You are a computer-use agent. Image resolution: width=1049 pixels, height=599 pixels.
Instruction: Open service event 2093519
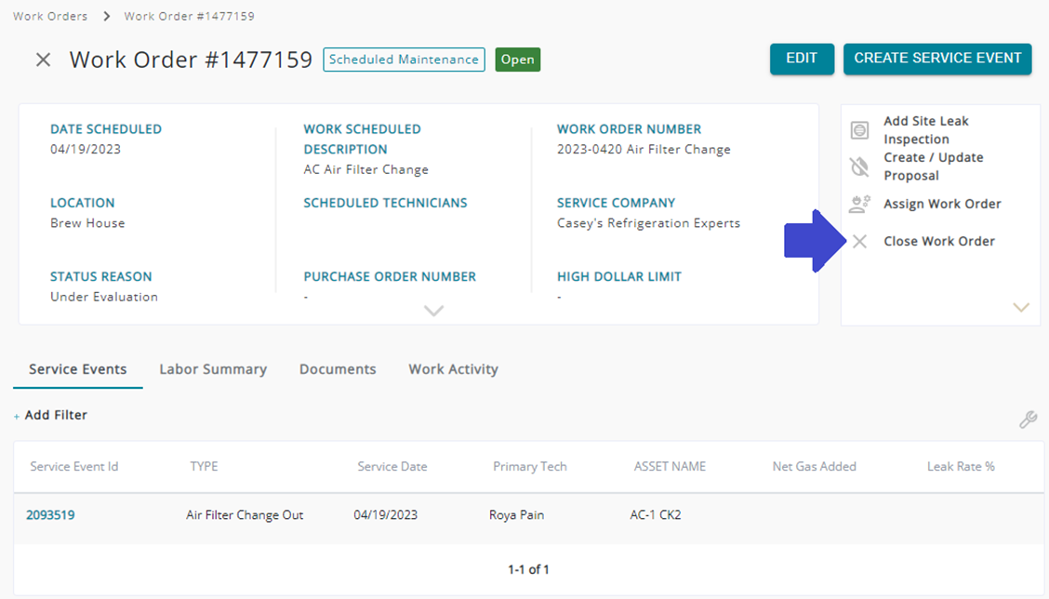tap(50, 514)
